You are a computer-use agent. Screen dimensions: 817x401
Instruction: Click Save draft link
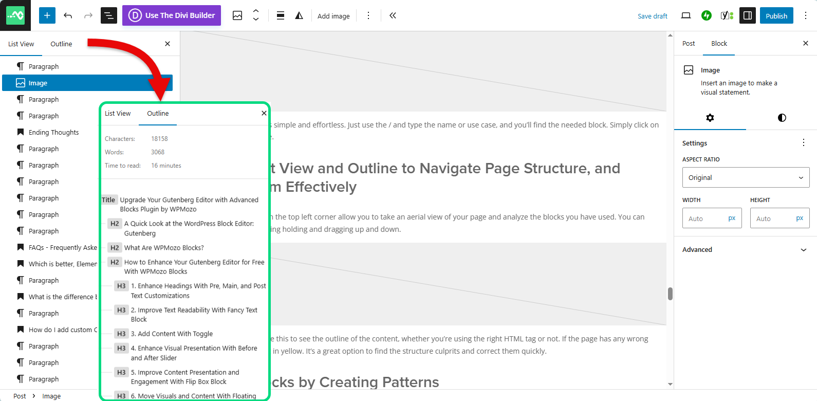coord(652,16)
